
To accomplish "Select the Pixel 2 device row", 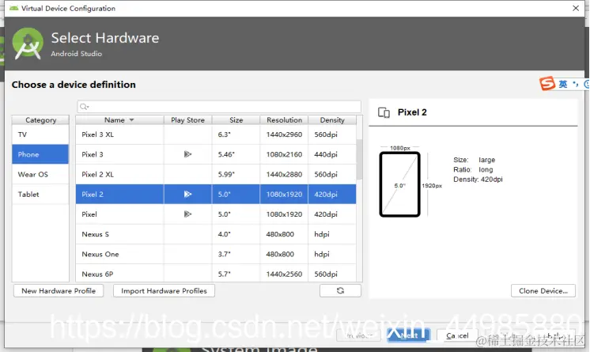I will (x=216, y=195).
